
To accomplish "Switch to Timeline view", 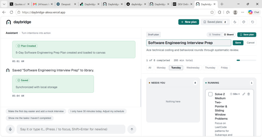I will coord(215,35).
